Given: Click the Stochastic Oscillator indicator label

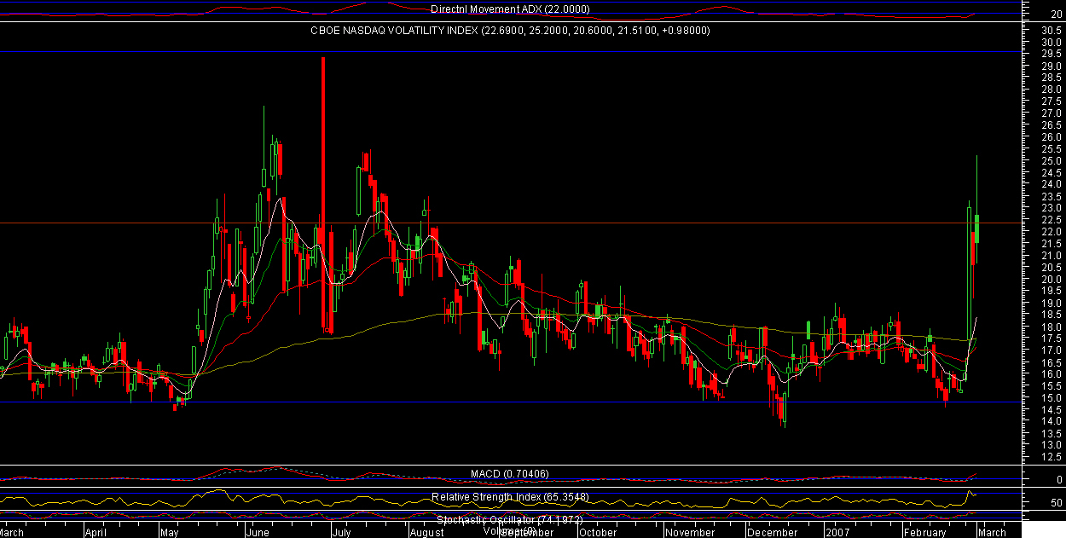Looking at the screenshot, I should pos(510,519).
